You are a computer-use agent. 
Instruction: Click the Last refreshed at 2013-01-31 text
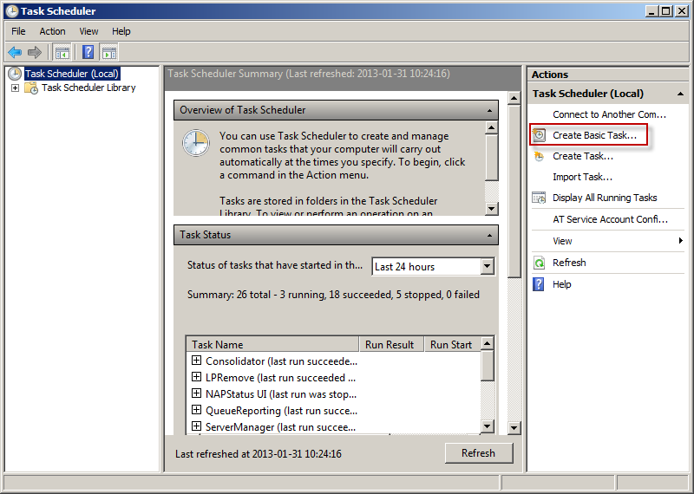click(259, 454)
